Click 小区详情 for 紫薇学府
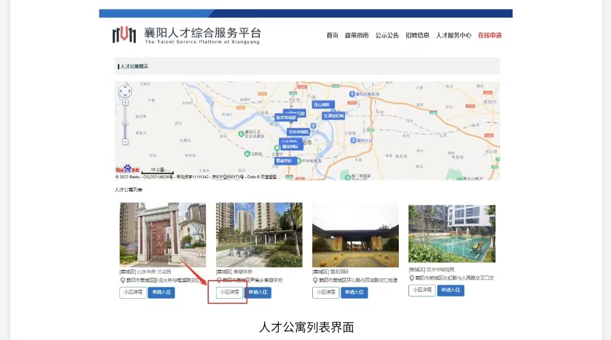 click(230, 292)
